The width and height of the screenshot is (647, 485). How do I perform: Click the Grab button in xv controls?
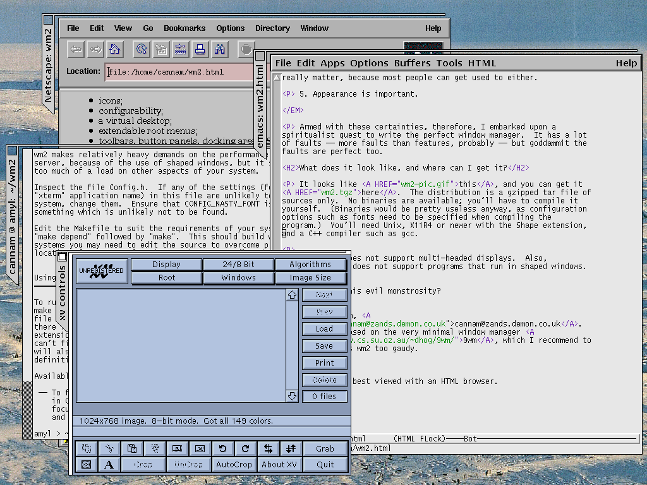[325, 449]
